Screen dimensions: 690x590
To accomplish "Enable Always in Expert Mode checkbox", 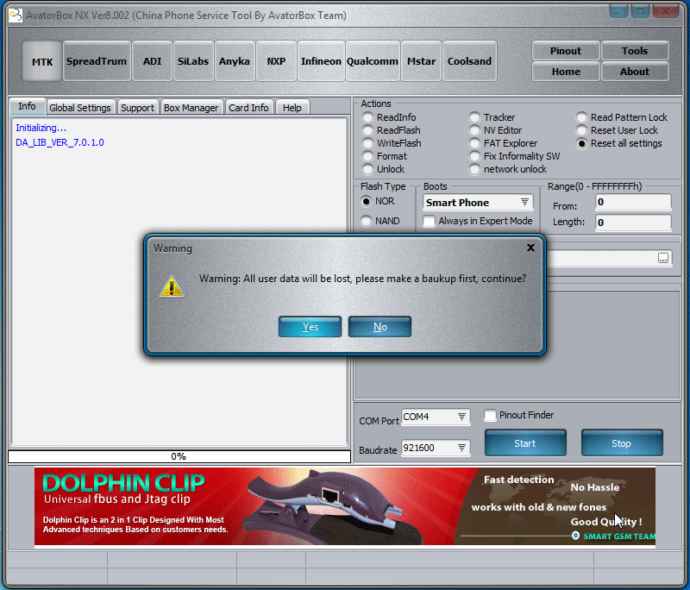I will click(x=429, y=221).
